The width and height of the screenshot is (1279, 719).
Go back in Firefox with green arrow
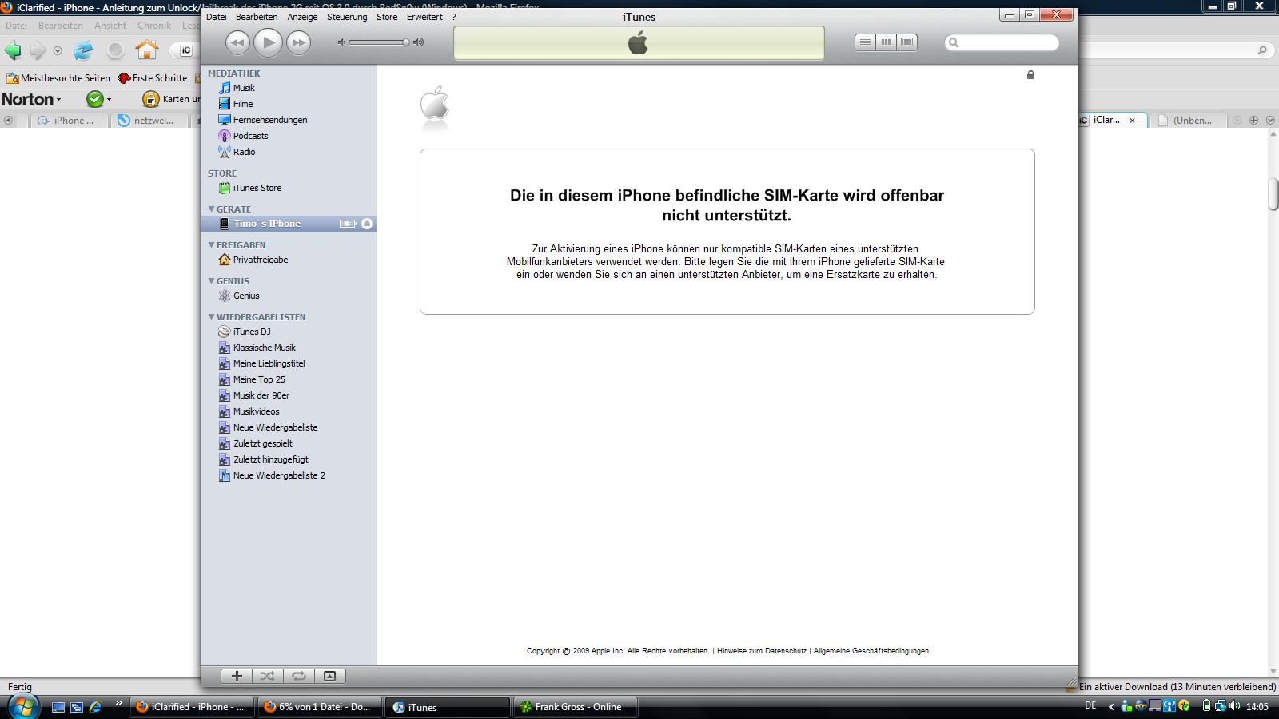[13, 50]
